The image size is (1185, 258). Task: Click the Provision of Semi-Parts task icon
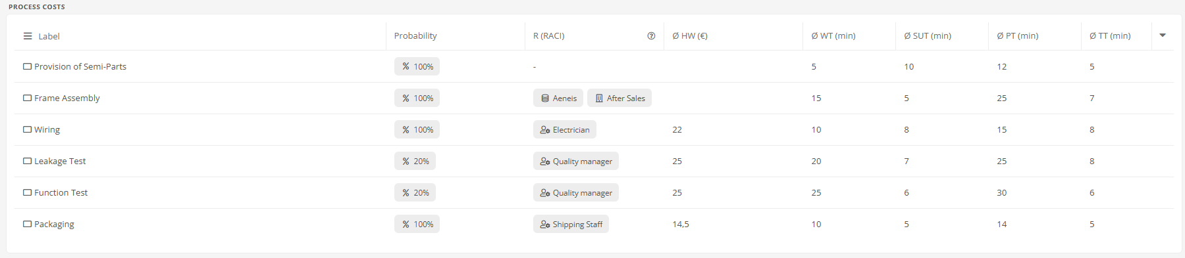pos(27,66)
